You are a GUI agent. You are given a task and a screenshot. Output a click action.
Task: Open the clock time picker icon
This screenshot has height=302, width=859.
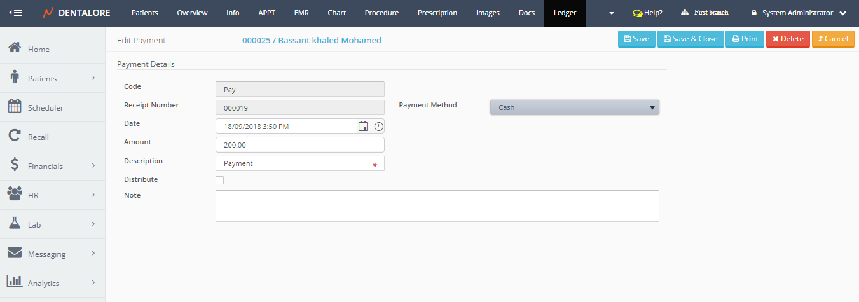(x=378, y=127)
